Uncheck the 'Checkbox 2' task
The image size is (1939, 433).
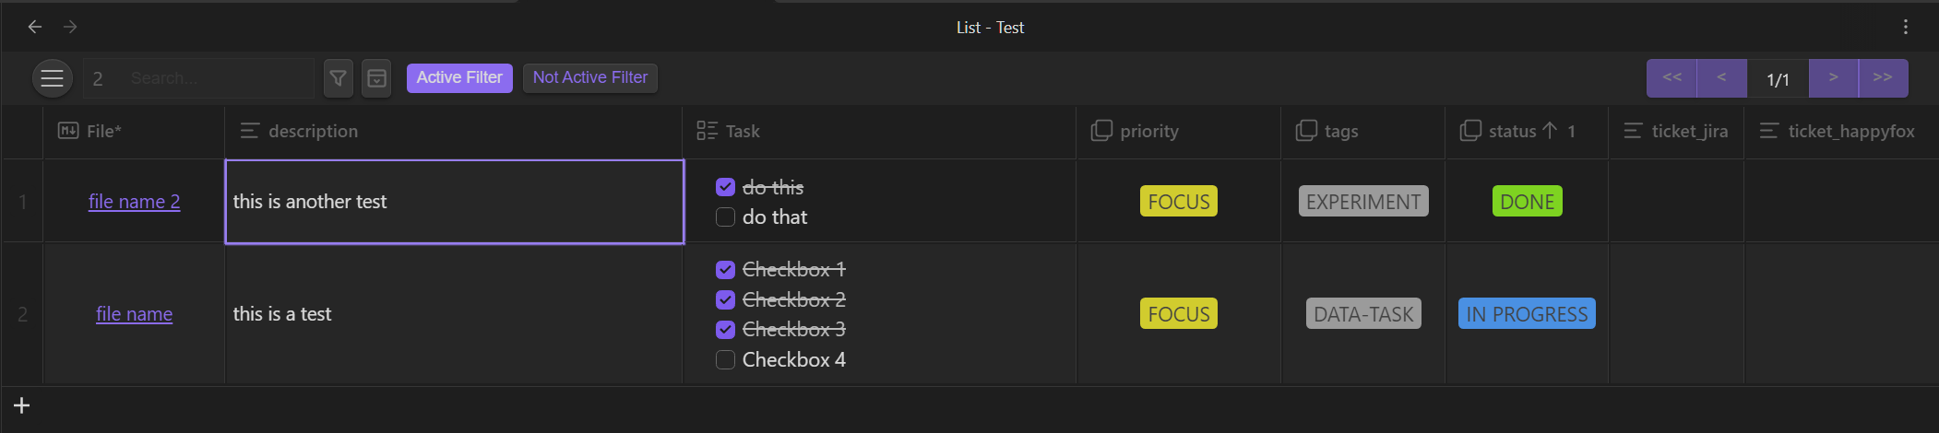(725, 299)
